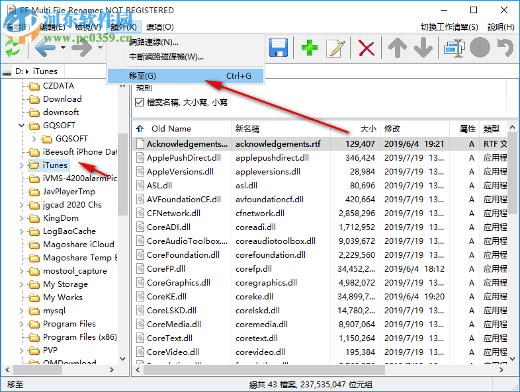Image resolution: width=520 pixels, height=392 pixels.
Task: Sort by the 大小 column header
Action: click(355, 128)
